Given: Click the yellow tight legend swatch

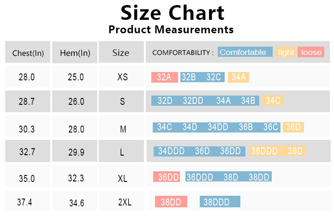Looking at the screenshot, I should click(286, 52).
